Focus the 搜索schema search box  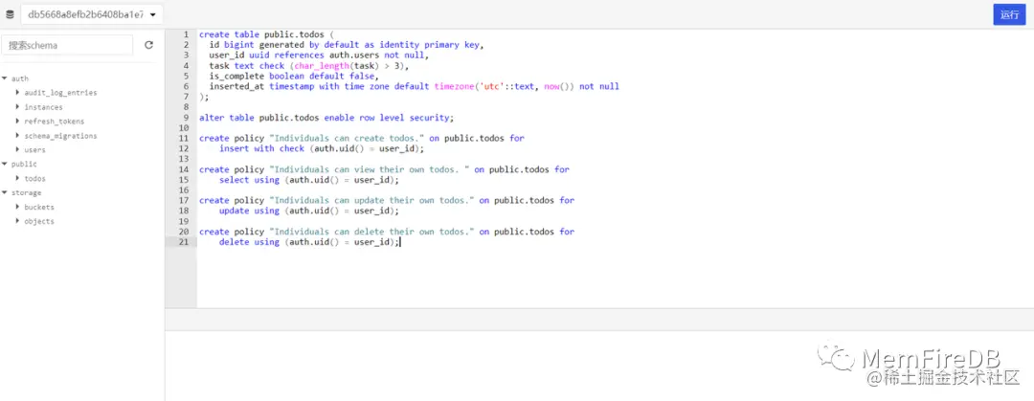tap(67, 46)
